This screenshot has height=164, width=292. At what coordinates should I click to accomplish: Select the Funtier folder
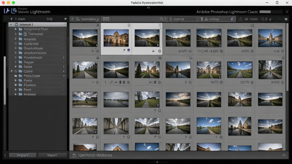click(38, 62)
